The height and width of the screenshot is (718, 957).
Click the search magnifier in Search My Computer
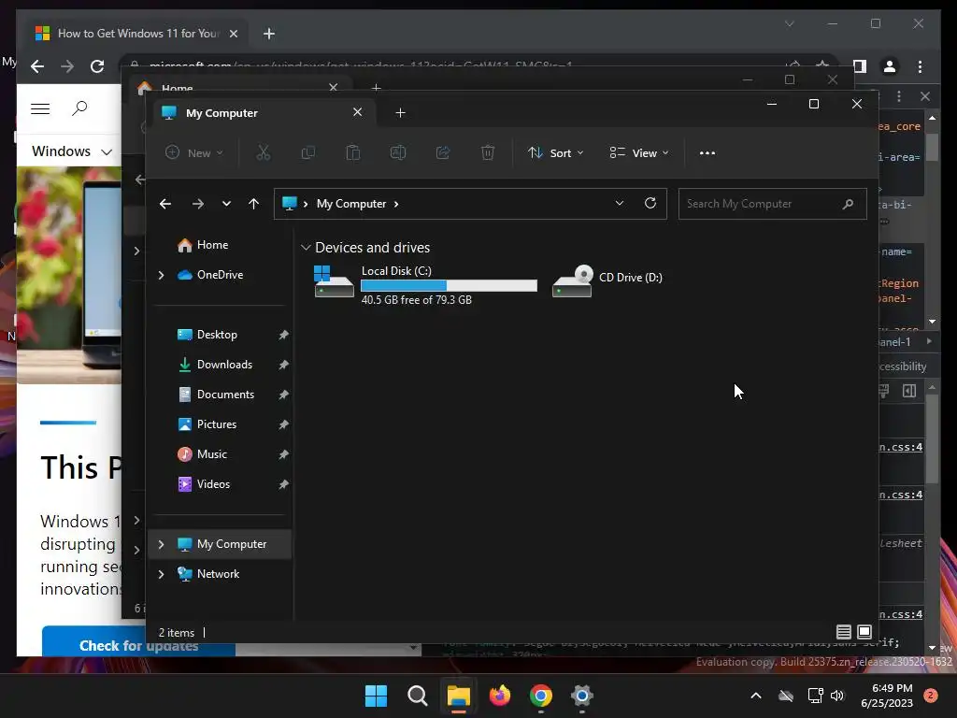point(848,204)
